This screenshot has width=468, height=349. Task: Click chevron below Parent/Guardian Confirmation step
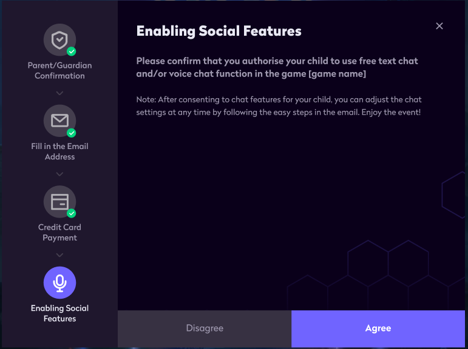pos(59,93)
